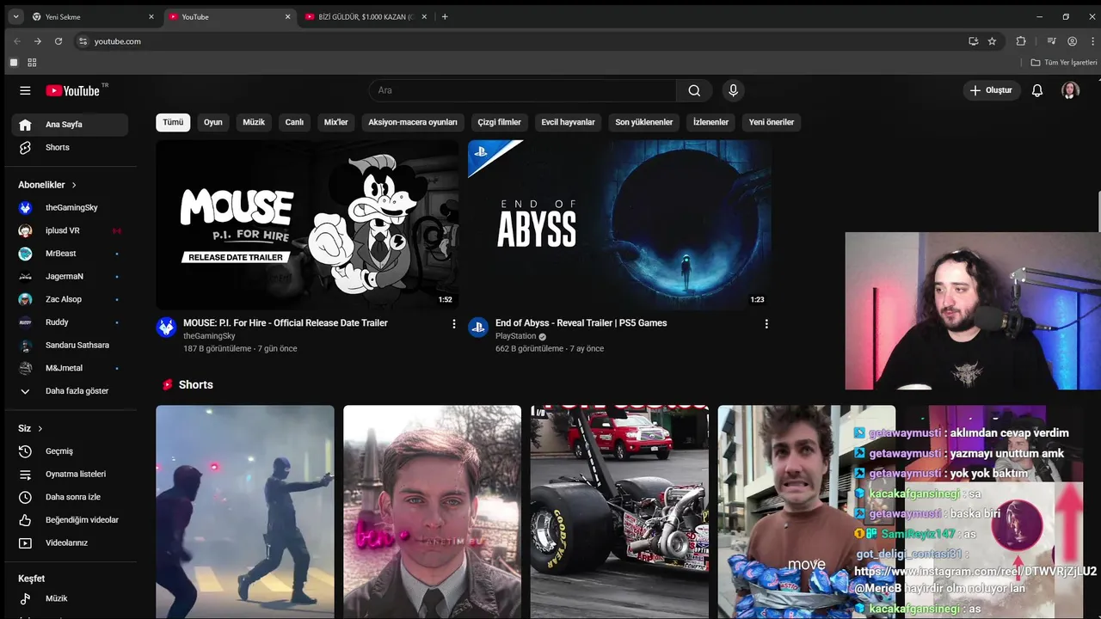
Task: Open Beğendiğim videolar
Action: tap(70, 520)
